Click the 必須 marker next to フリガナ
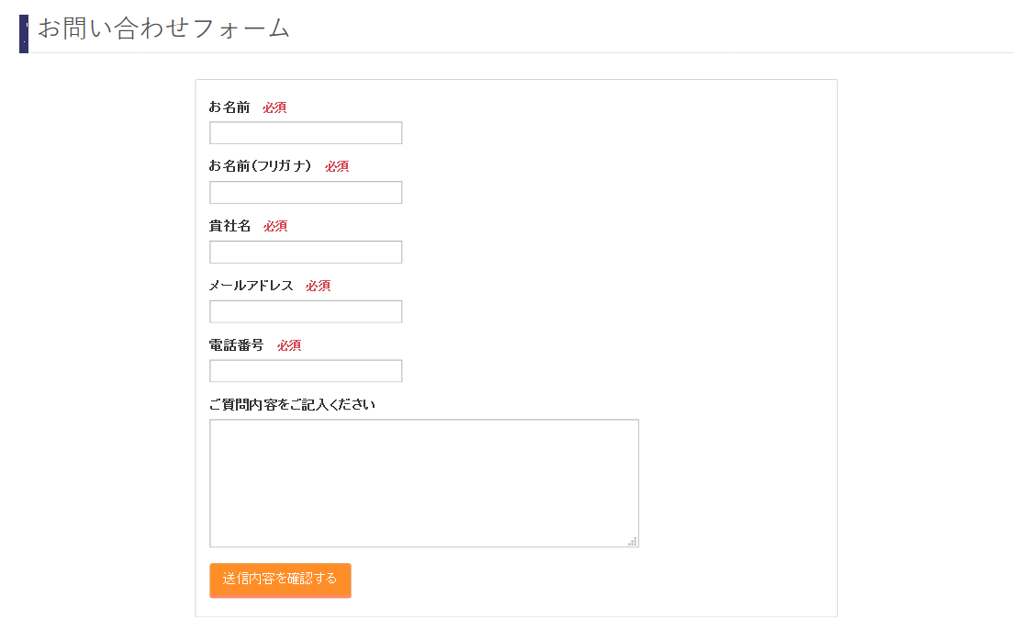 point(337,166)
